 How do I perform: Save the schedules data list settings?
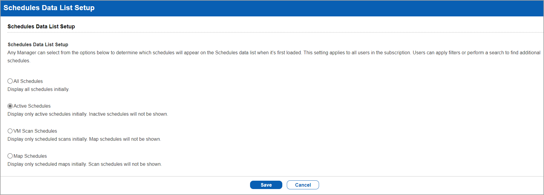pyautogui.click(x=266, y=185)
